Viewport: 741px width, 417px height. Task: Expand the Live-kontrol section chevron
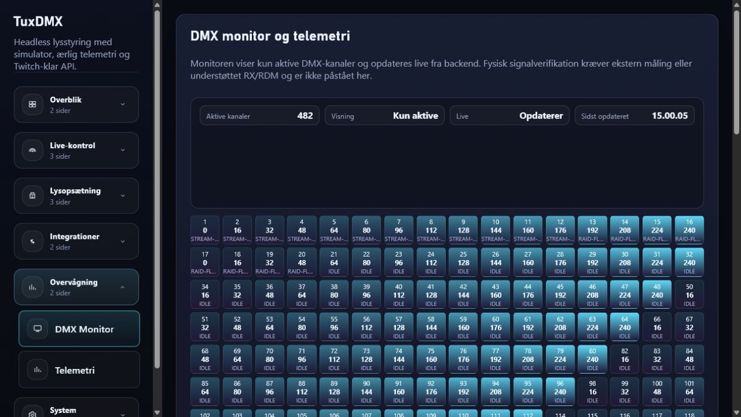[x=122, y=150]
